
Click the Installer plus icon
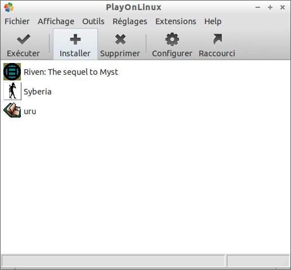[75, 39]
